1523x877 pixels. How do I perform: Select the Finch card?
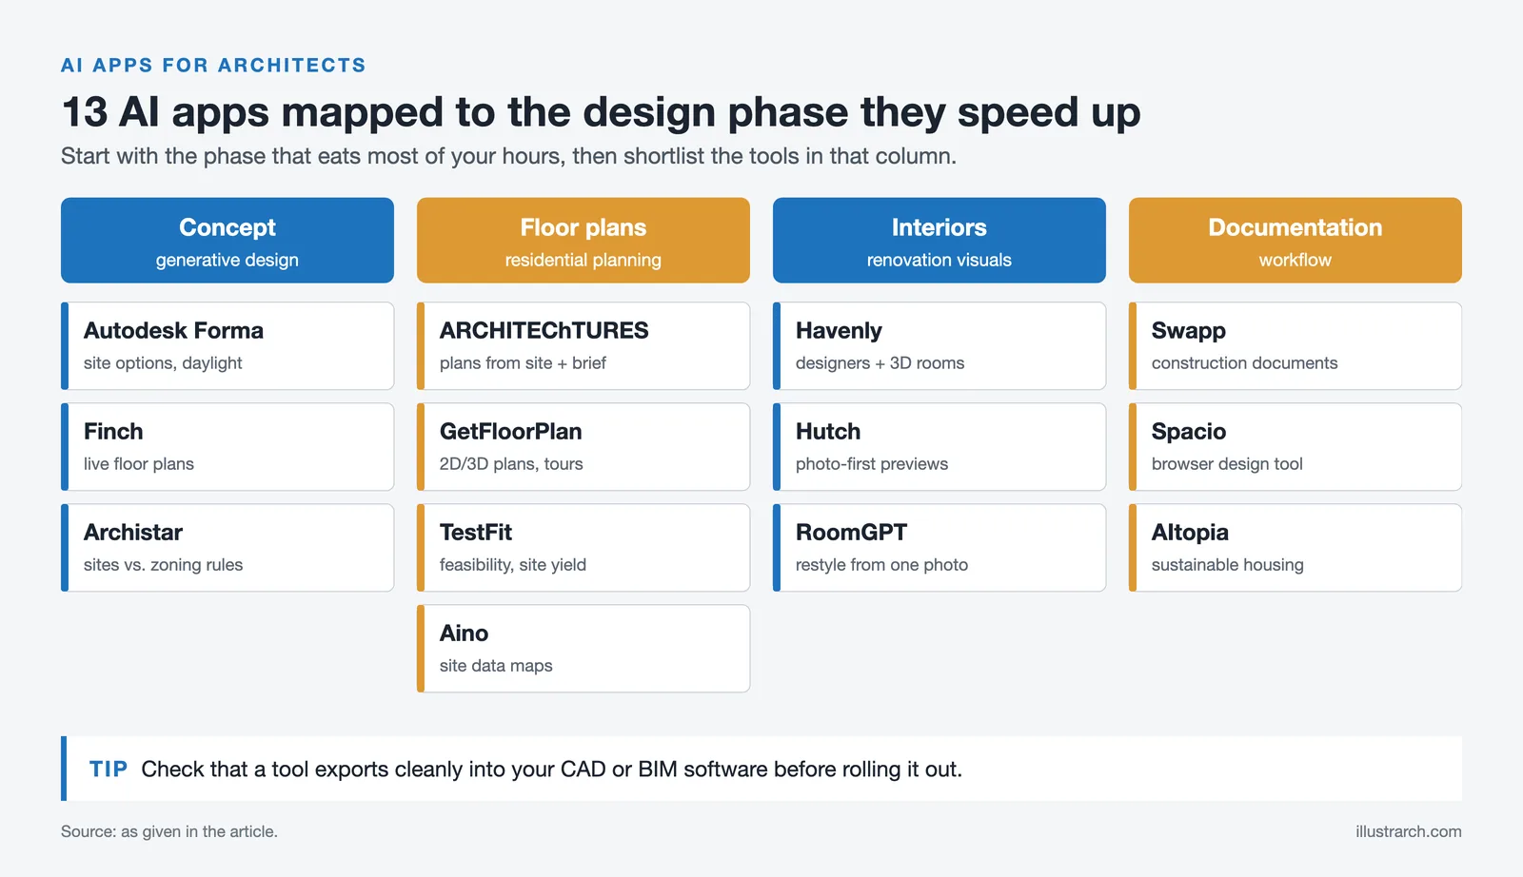tap(227, 447)
